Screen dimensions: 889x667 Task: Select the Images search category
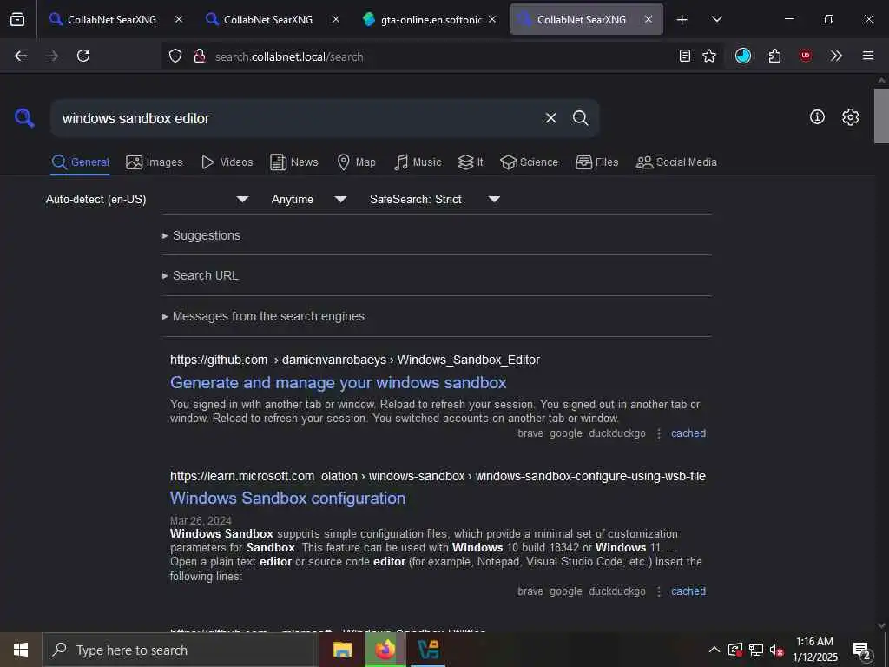point(155,162)
